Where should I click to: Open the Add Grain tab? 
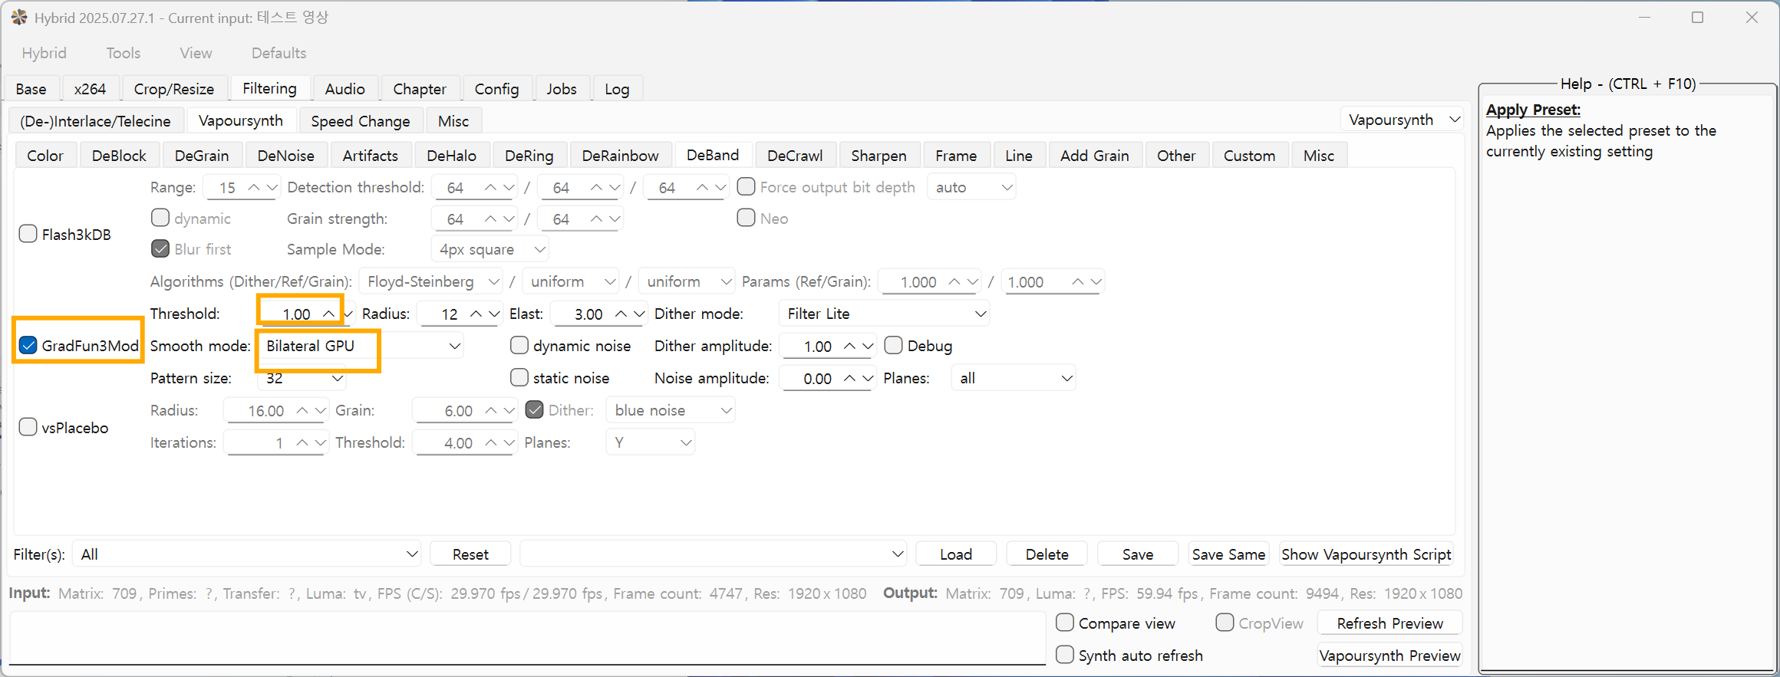1094,156
